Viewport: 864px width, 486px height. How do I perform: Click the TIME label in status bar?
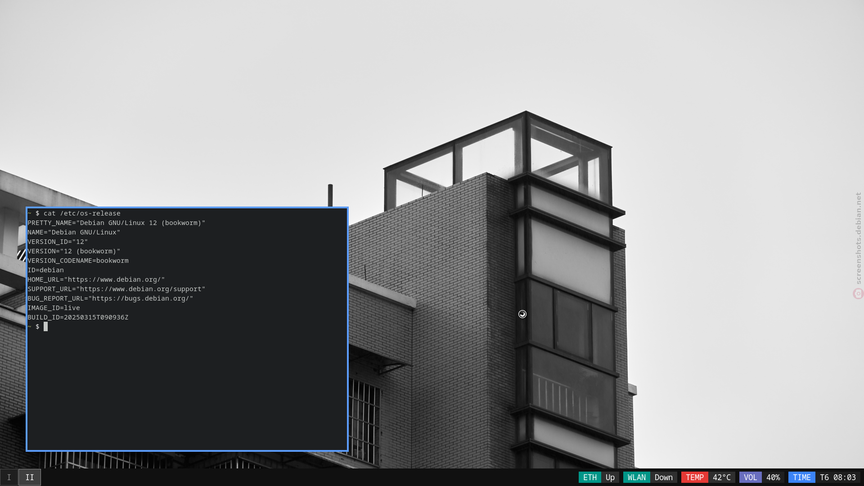802,477
